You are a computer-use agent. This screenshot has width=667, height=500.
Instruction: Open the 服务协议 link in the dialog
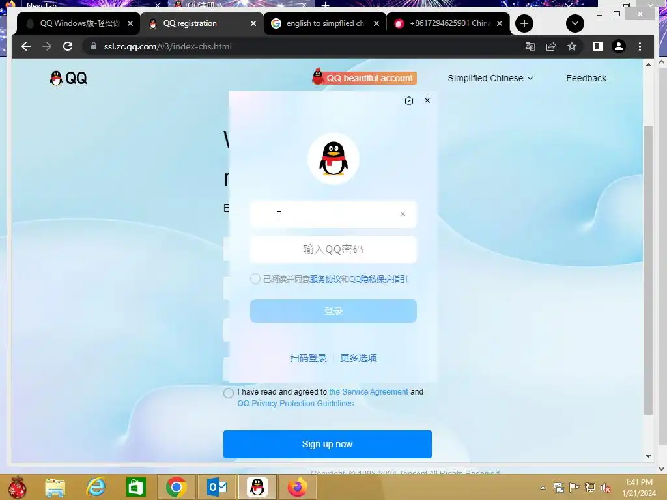point(325,279)
